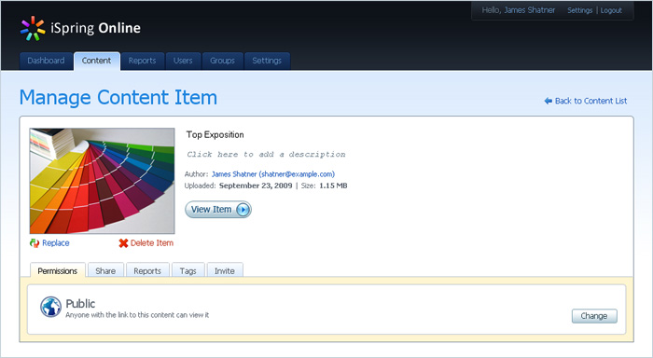Select the Permissions sub-tab
653x358 pixels.
[x=58, y=270]
